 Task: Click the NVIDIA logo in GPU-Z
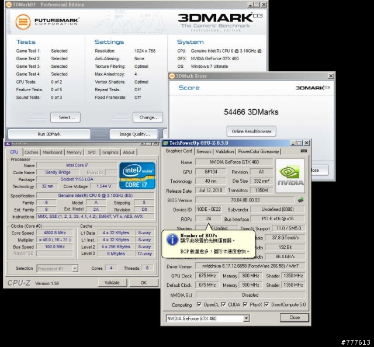click(290, 176)
